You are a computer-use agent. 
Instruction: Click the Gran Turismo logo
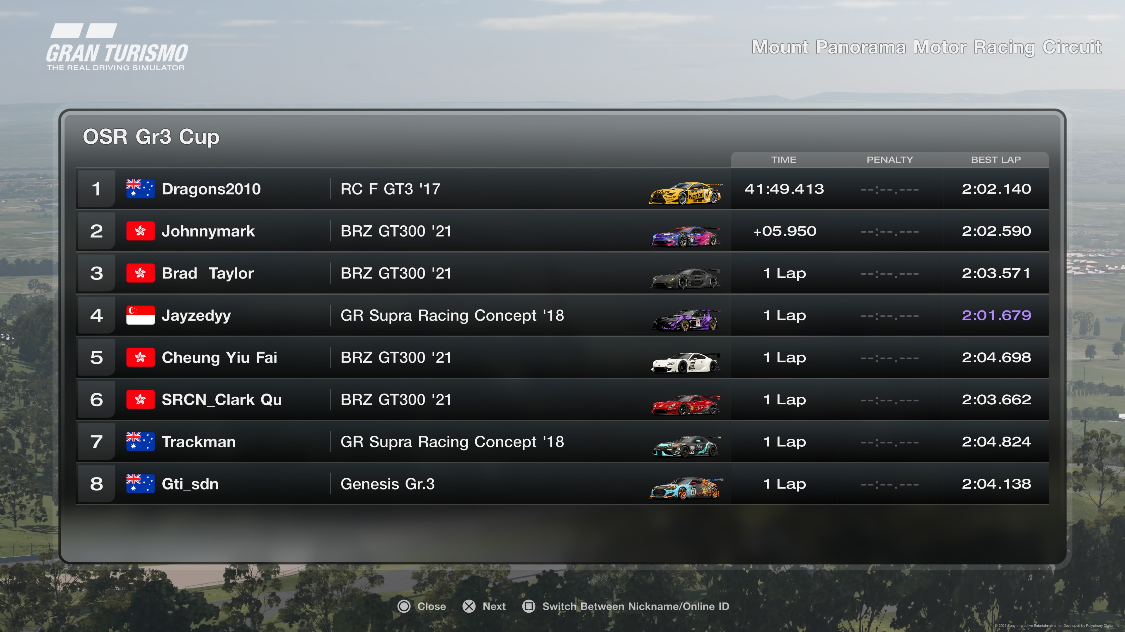coord(117,47)
